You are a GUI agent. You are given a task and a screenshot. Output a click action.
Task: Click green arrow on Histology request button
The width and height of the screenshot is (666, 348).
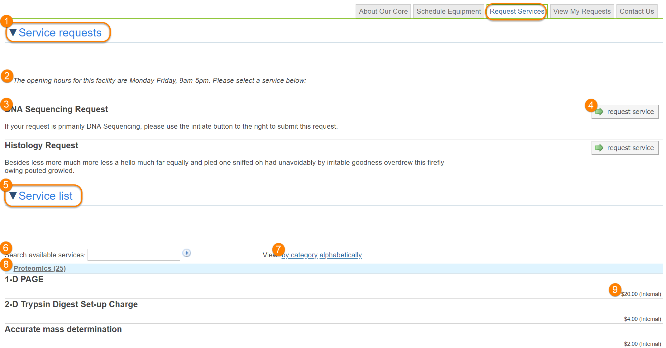pyautogui.click(x=599, y=148)
